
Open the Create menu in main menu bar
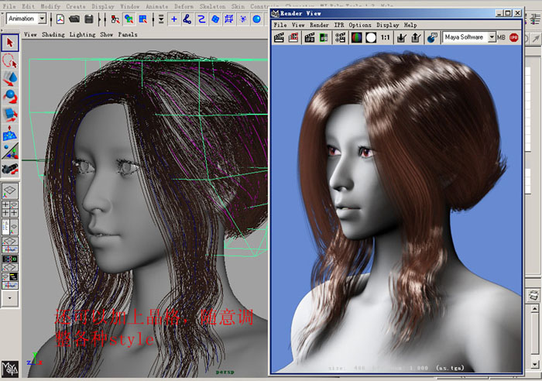tap(76, 6)
